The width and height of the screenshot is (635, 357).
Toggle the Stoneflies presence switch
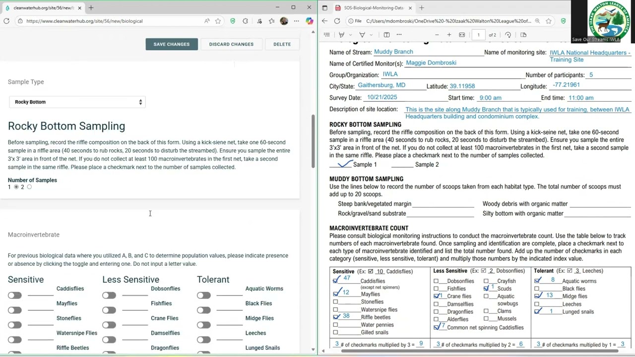pos(14,325)
